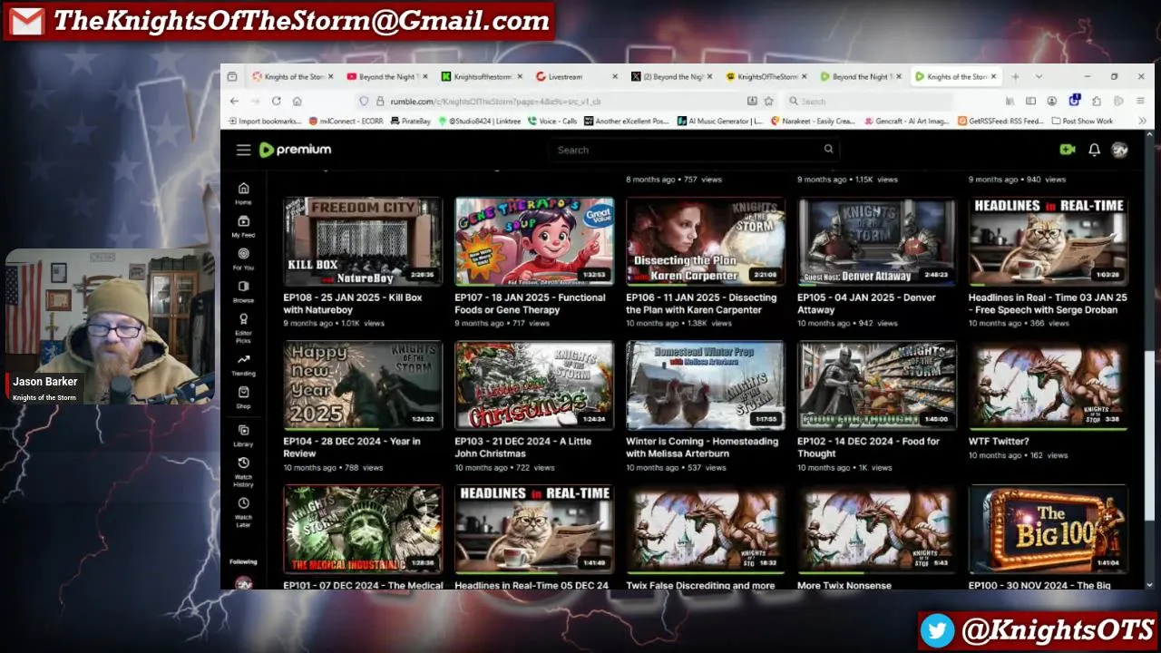Image resolution: width=1161 pixels, height=653 pixels.
Task: Open the AI Music Generator bookmark
Action: [x=720, y=121]
